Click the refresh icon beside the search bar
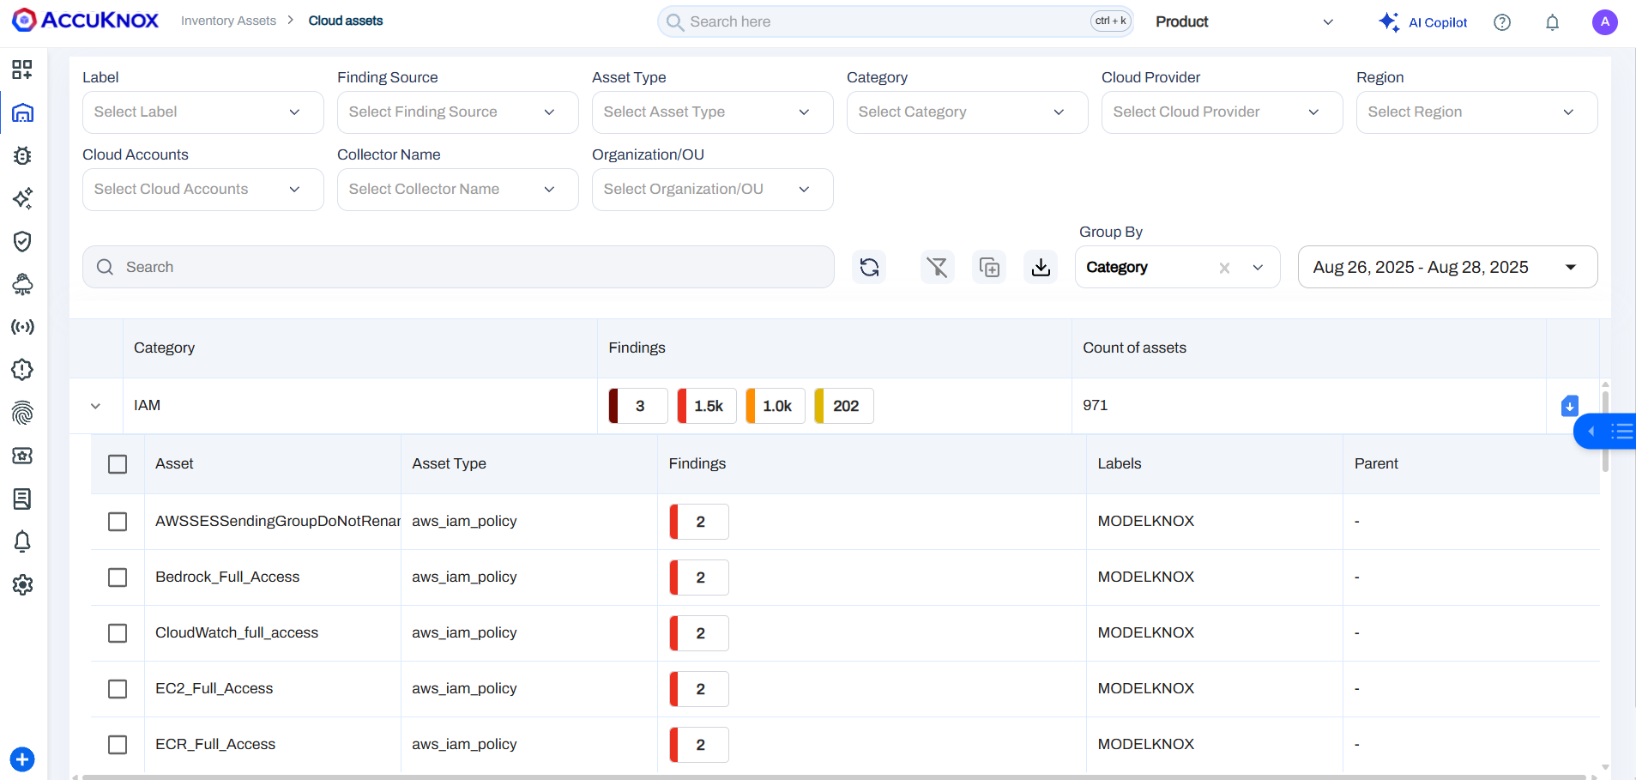 tap(869, 268)
